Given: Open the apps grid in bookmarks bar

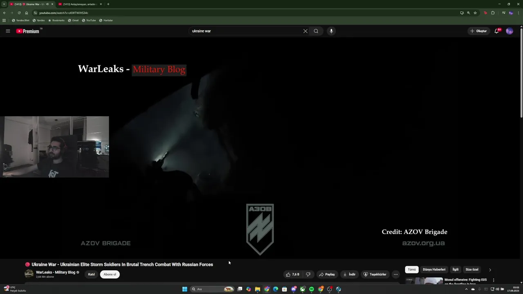Looking at the screenshot, I should [x=4, y=20].
